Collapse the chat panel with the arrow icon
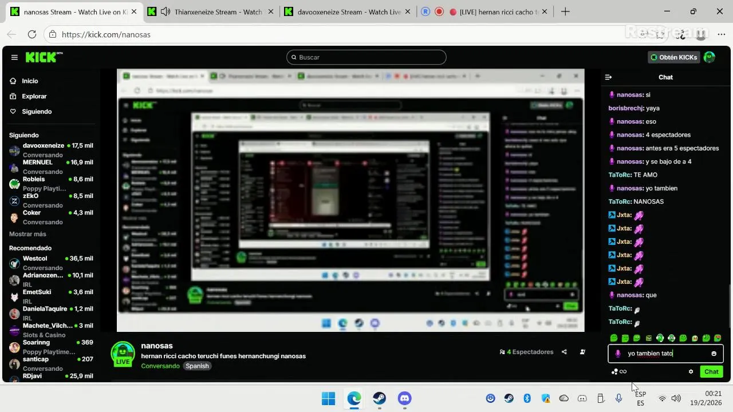Viewport: 733px width, 412px height. click(x=609, y=77)
